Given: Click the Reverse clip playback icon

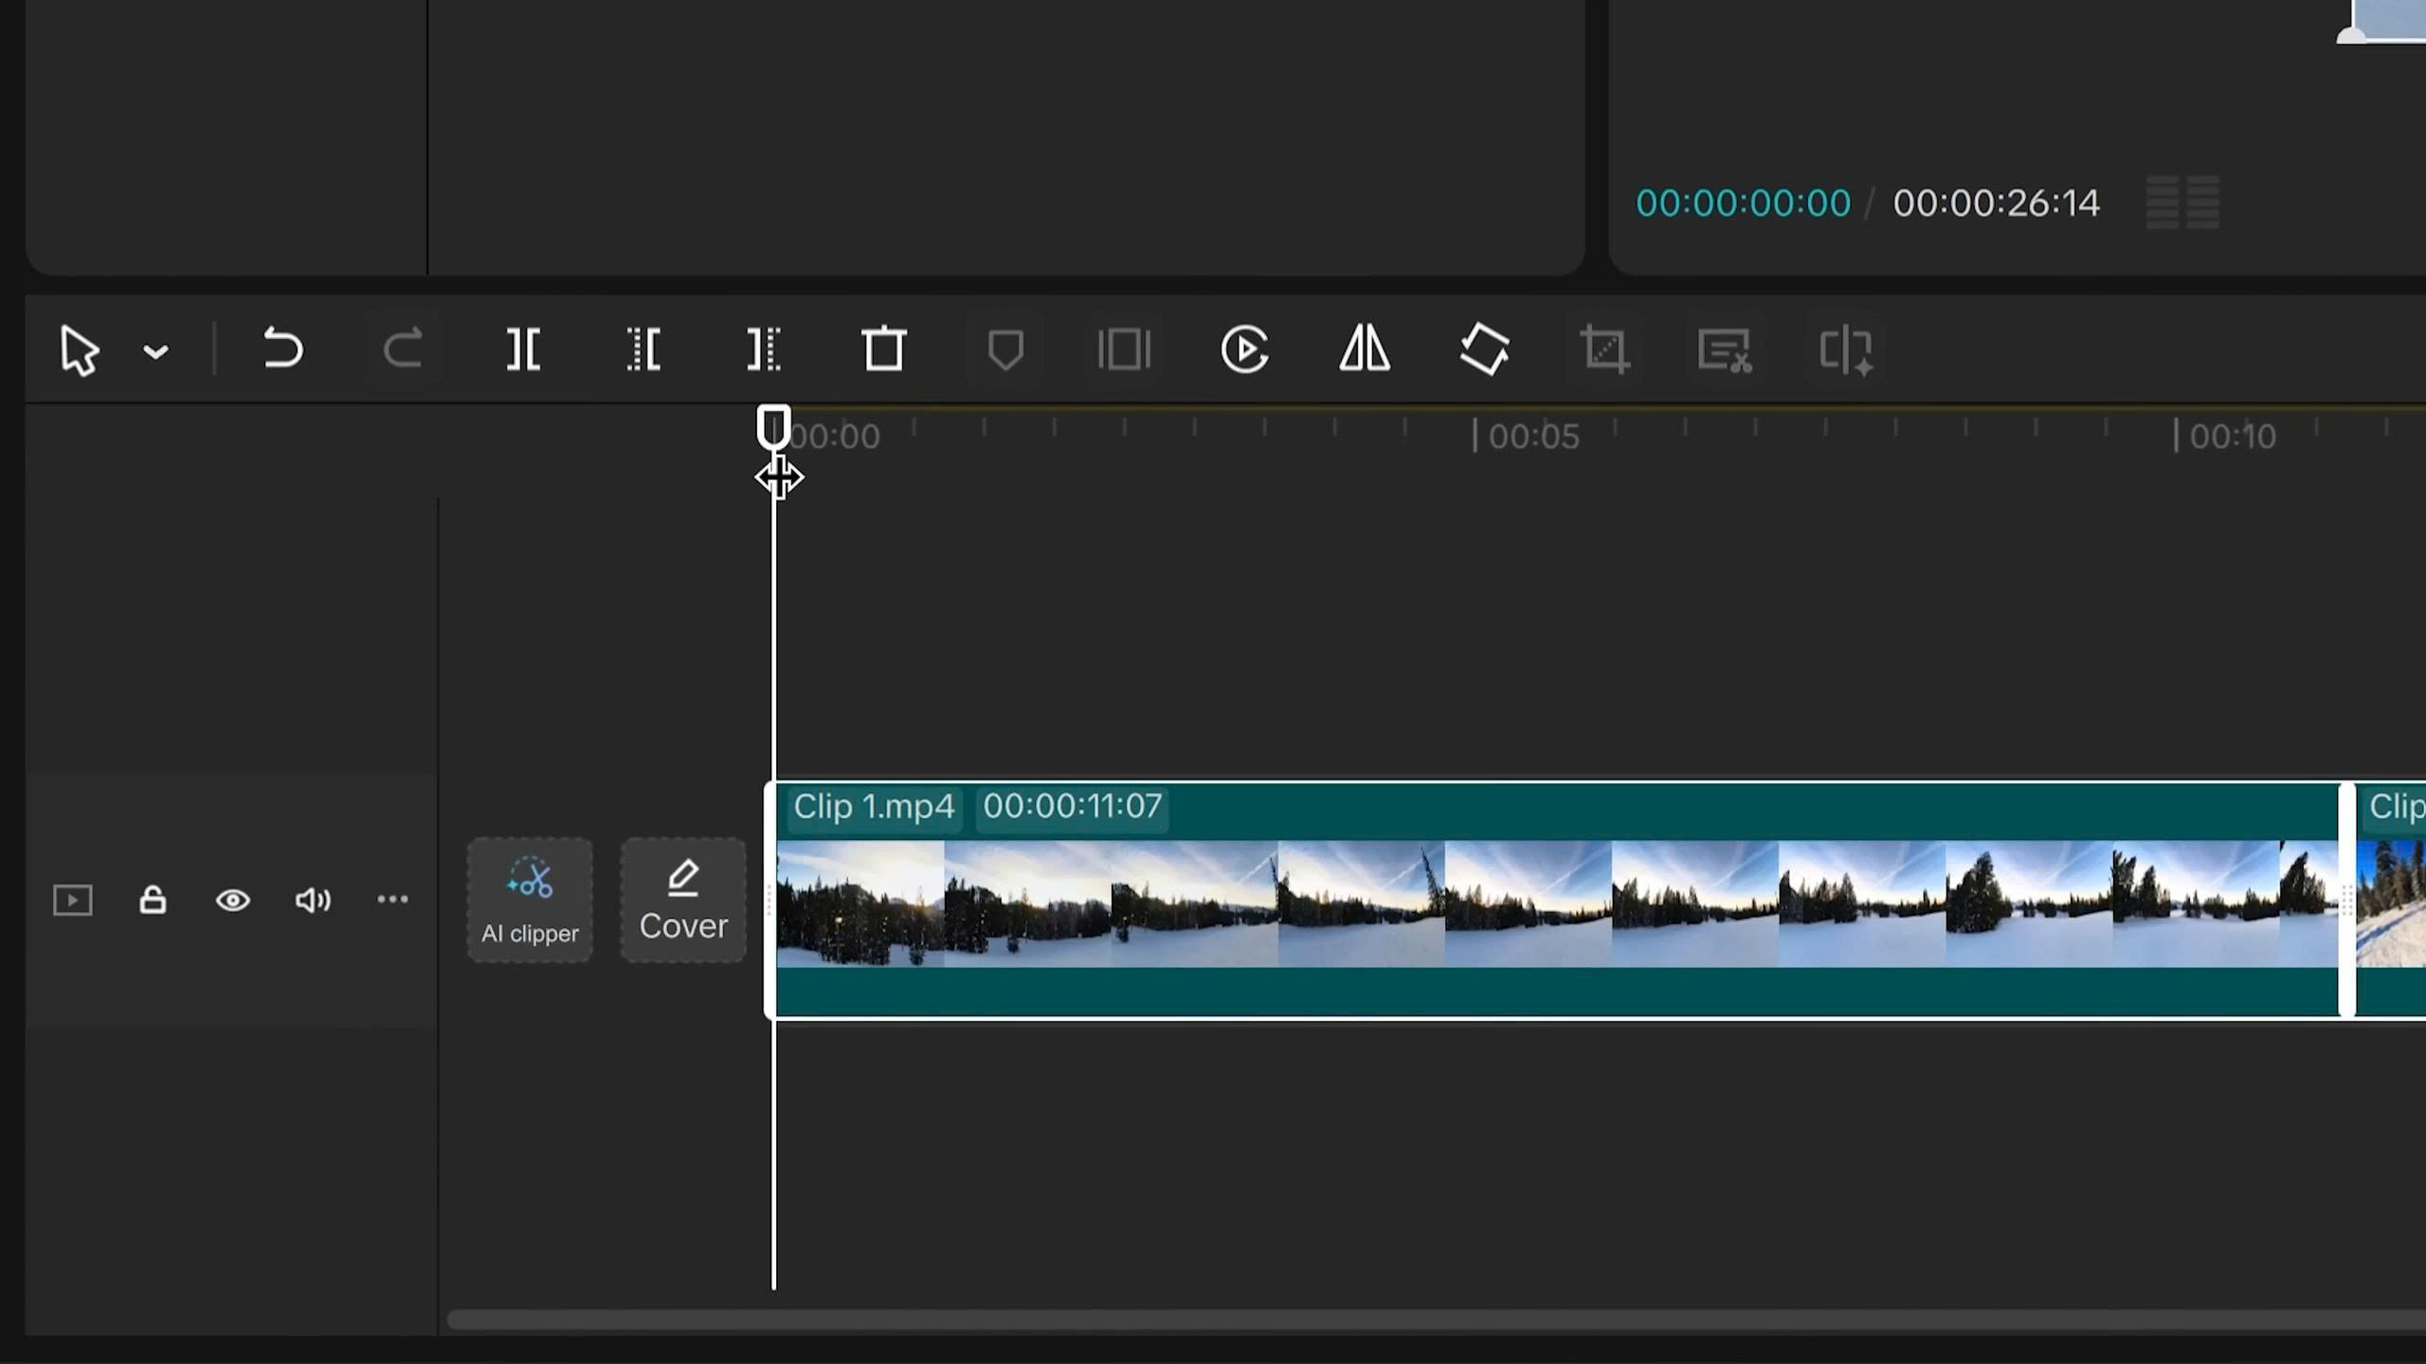Looking at the screenshot, I should (1244, 350).
